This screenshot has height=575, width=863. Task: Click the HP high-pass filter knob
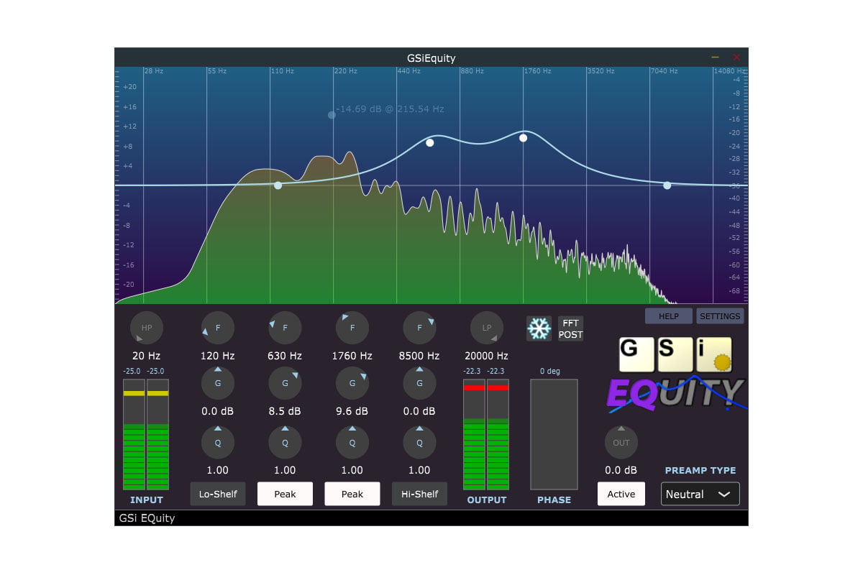click(x=147, y=328)
